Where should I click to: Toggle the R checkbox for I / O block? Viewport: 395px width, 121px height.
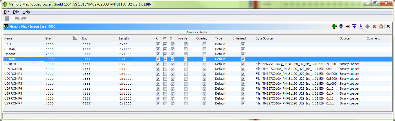(158, 44)
